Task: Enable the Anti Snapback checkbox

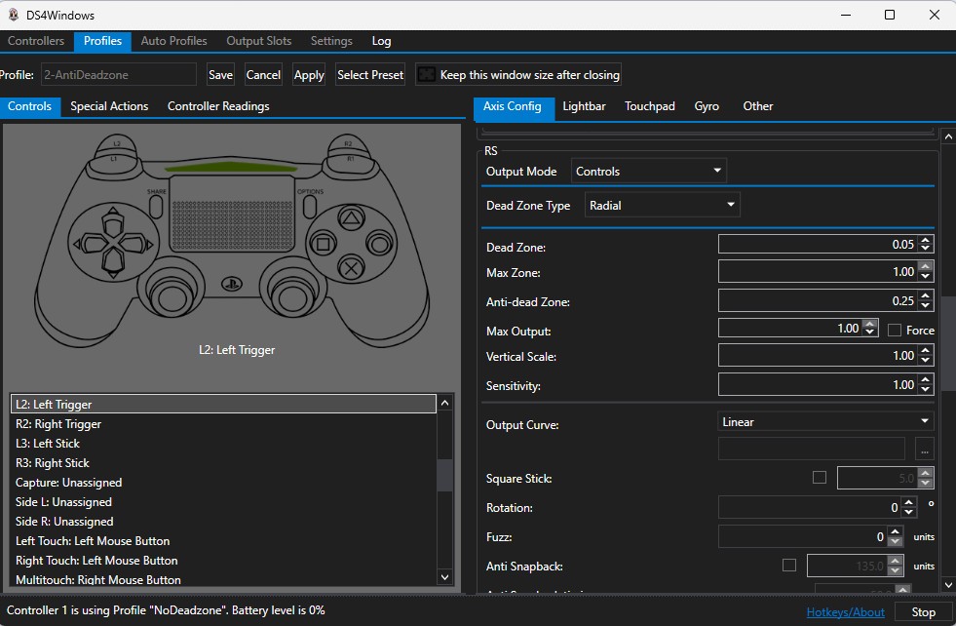Action: coord(788,566)
